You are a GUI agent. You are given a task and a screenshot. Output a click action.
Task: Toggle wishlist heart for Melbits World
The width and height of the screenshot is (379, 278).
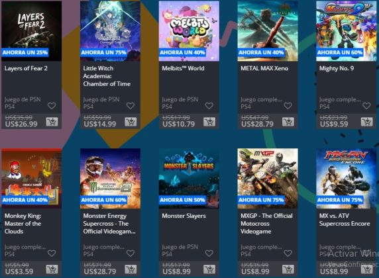[x=209, y=106]
